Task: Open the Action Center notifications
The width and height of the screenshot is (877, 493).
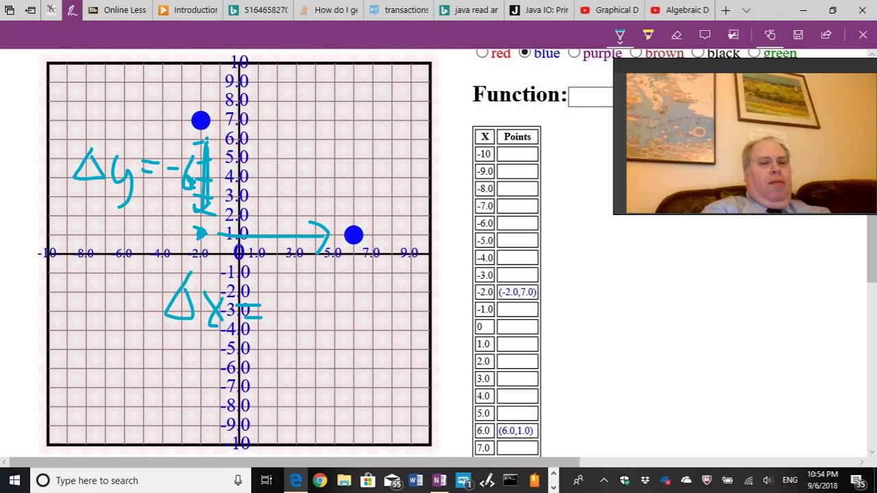Action: 859,480
